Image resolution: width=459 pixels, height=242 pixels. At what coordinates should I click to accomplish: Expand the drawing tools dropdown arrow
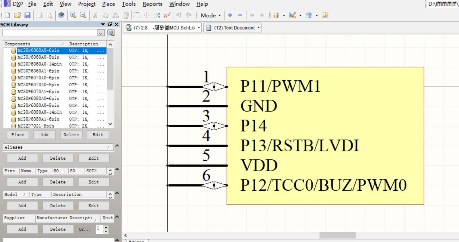pos(300,15)
